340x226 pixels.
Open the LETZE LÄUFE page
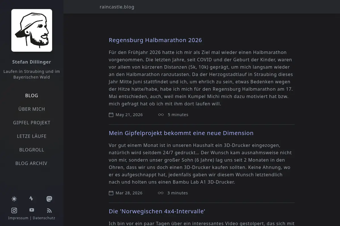pos(32,136)
